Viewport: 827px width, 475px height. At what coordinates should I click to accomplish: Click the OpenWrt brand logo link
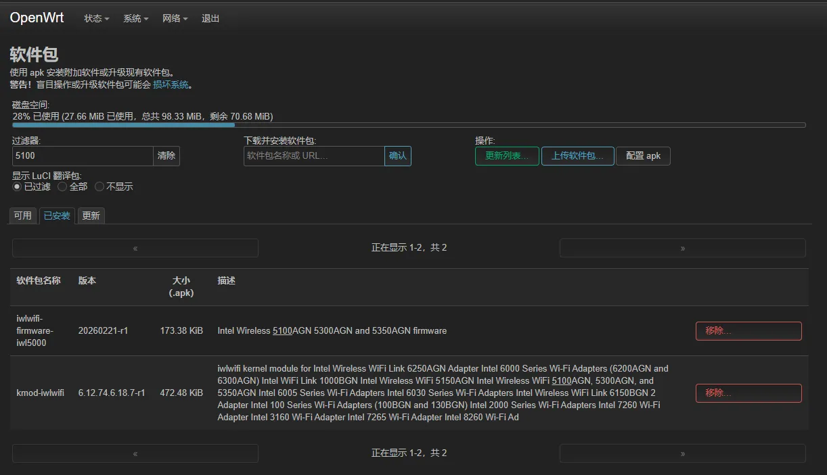(x=37, y=18)
